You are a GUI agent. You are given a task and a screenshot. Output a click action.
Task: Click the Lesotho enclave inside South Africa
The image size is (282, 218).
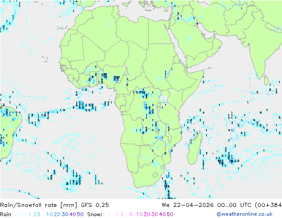(x=155, y=175)
